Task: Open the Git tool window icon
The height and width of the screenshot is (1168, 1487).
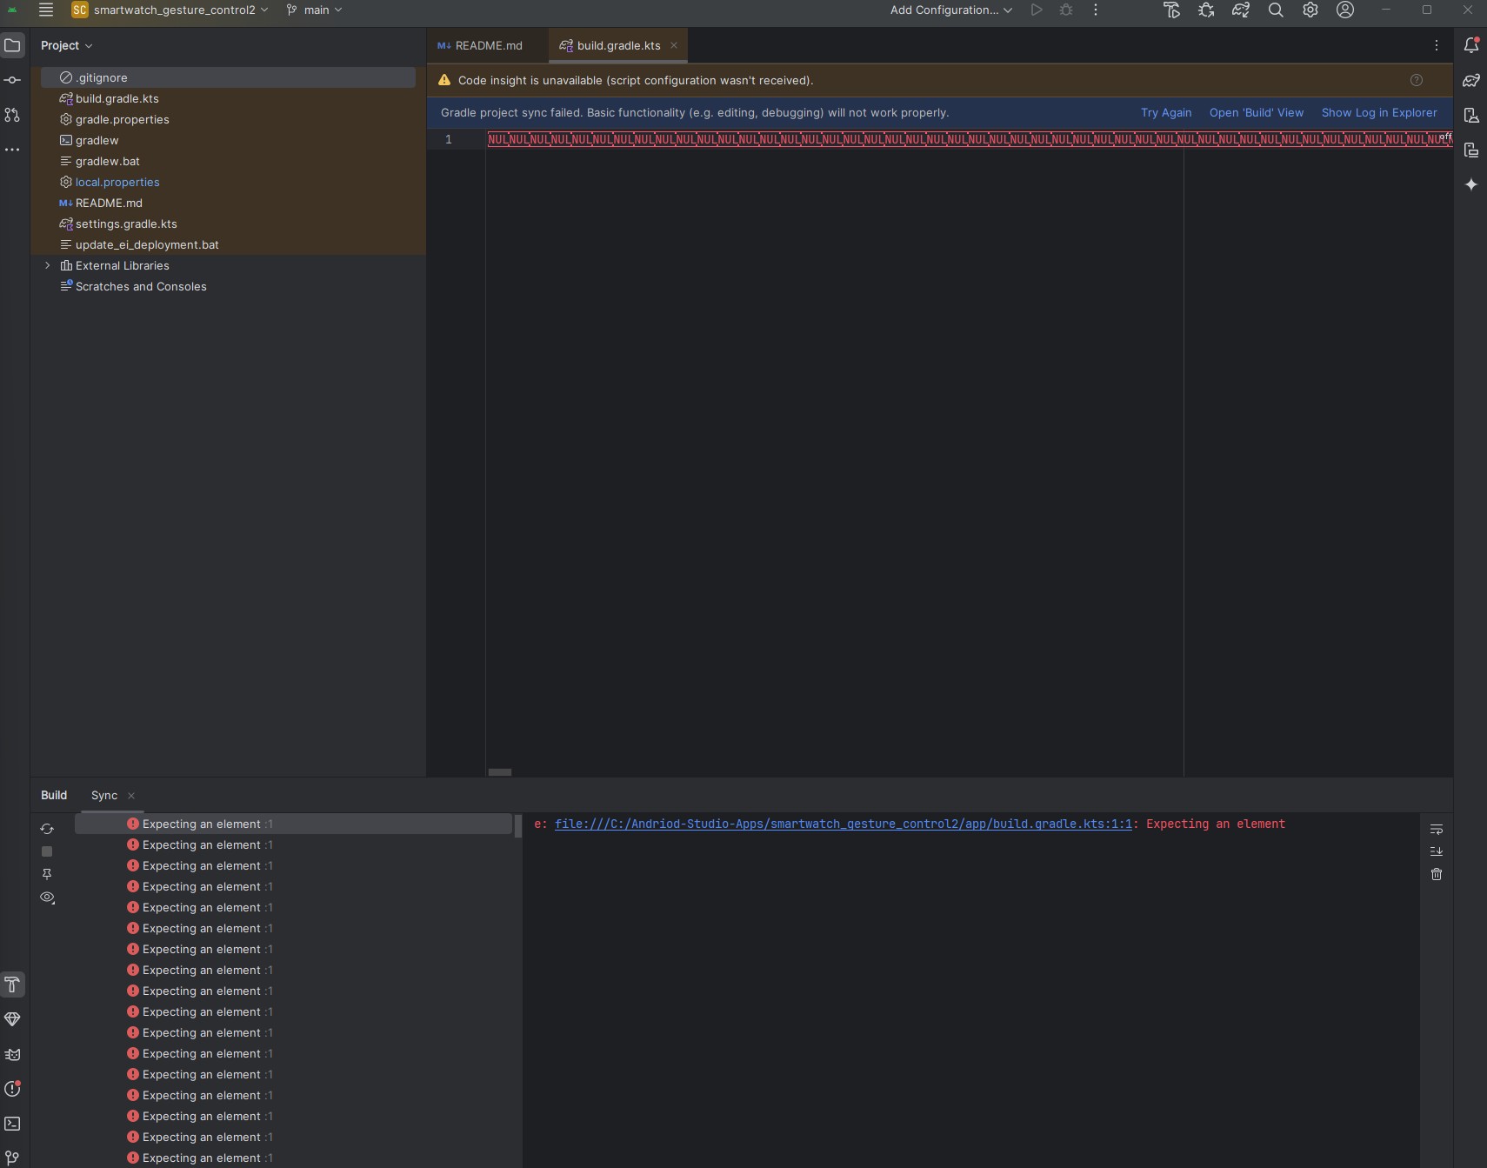Action: pyautogui.click(x=12, y=1158)
